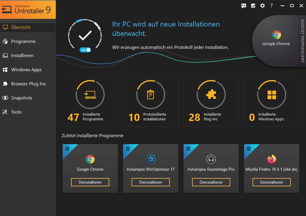The height and width of the screenshot is (216, 306).
Task: Disable installation monitoring via ON switch
Action: click(85, 50)
